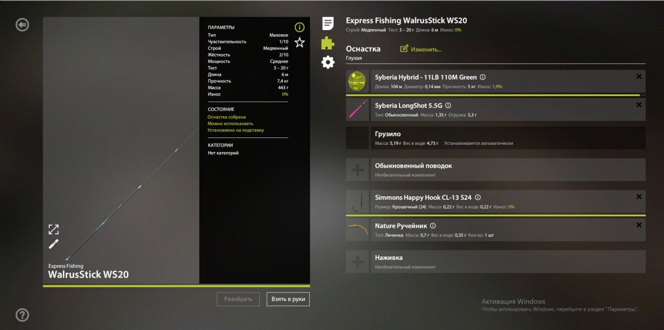Open info for Syberia Hybrid 11LB line
The image size is (664, 330).
point(482,77)
